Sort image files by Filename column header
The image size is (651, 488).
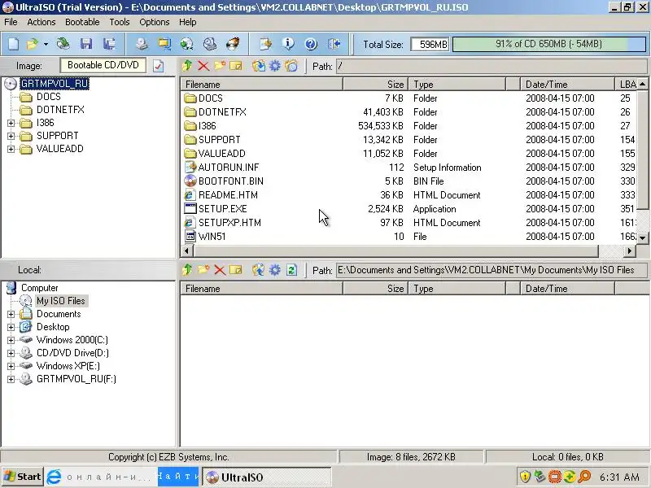(261, 85)
